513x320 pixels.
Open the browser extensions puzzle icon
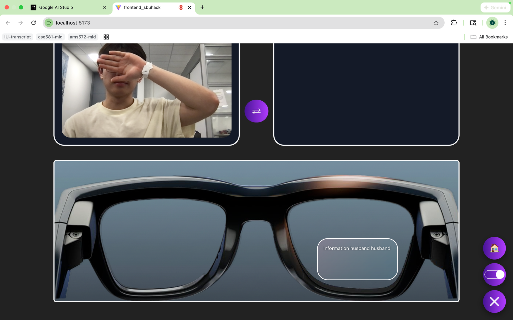click(x=454, y=23)
